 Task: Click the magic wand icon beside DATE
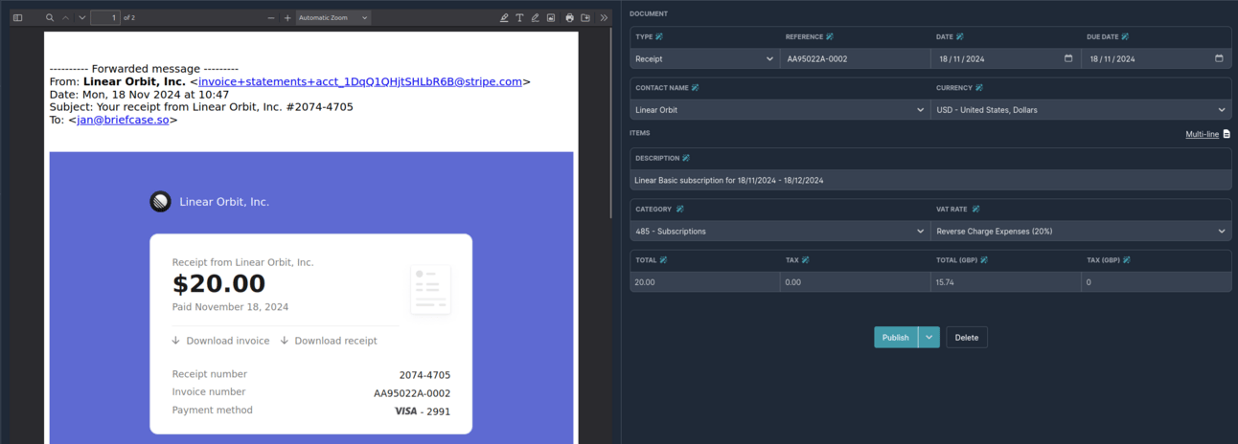(961, 36)
